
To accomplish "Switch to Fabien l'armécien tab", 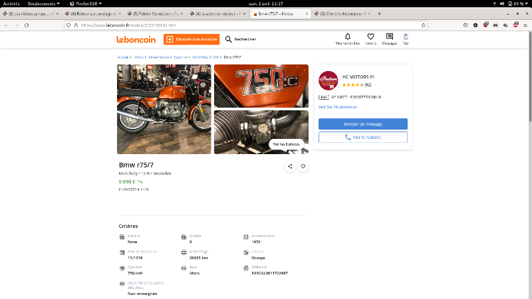I will (x=155, y=13).
